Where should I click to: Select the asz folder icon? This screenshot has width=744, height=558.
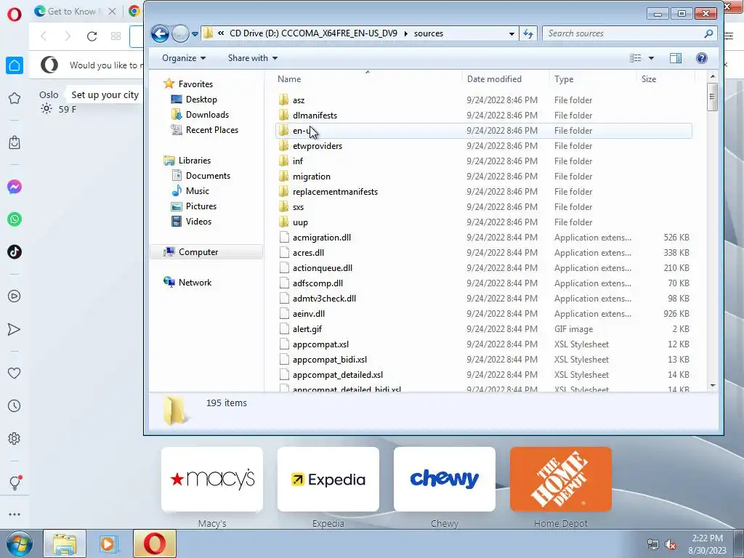(284, 100)
